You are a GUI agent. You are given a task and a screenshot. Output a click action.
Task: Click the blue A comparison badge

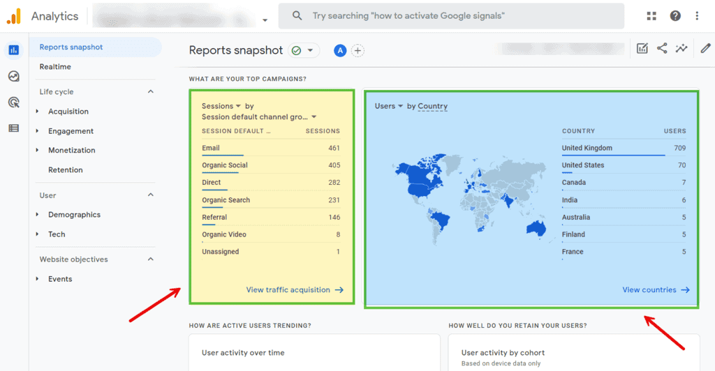point(340,50)
